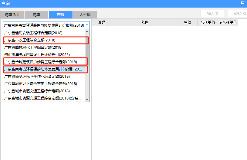Choose 广东省城乡环境卫生作业综合定额(2019) option
Screen dimensions: 247x160
(44, 77)
